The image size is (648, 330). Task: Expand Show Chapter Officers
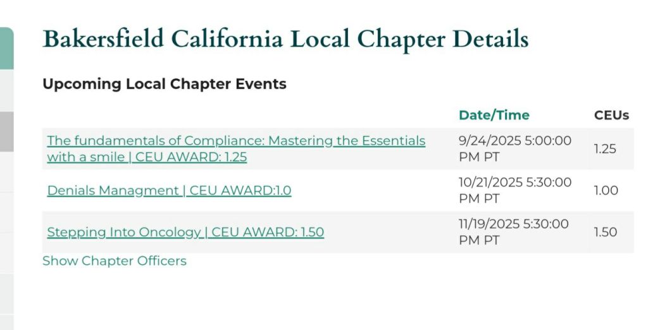tap(115, 260)
